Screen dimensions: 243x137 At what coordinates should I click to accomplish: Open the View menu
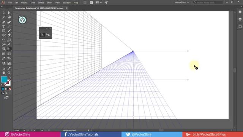tap(57, 3)
